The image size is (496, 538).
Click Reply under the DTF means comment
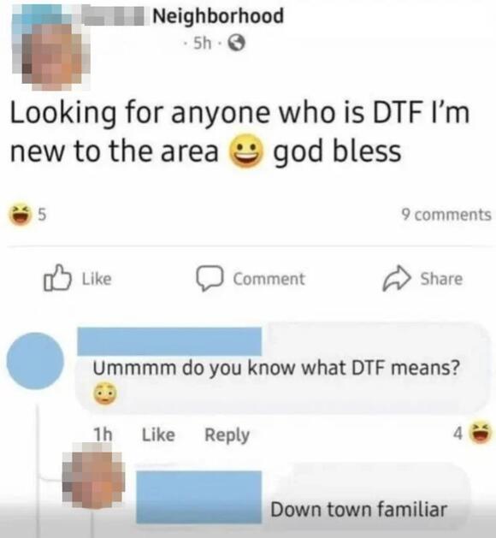[x=227, y=435]
